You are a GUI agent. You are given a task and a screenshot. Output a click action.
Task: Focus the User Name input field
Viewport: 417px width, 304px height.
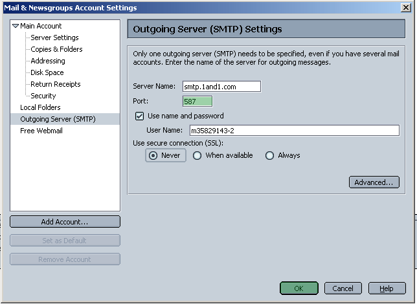click(x=293, y=131)
